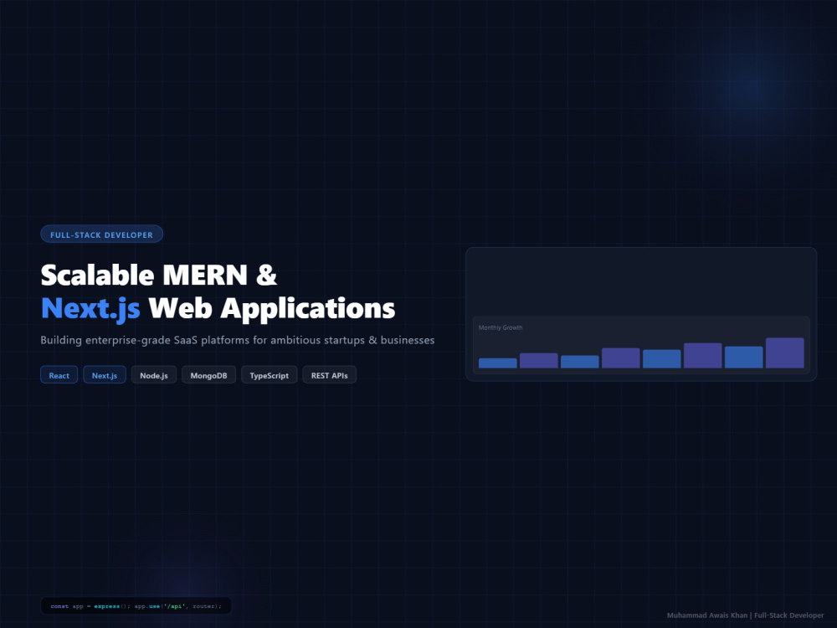This screenshot has height=628, width=837.
Task: Click the MongoDB tag
Action: 208,375
